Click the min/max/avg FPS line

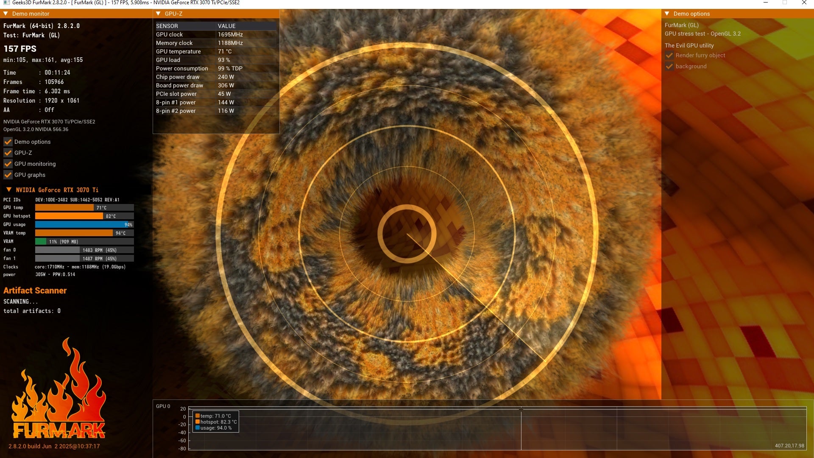point(43,60)
